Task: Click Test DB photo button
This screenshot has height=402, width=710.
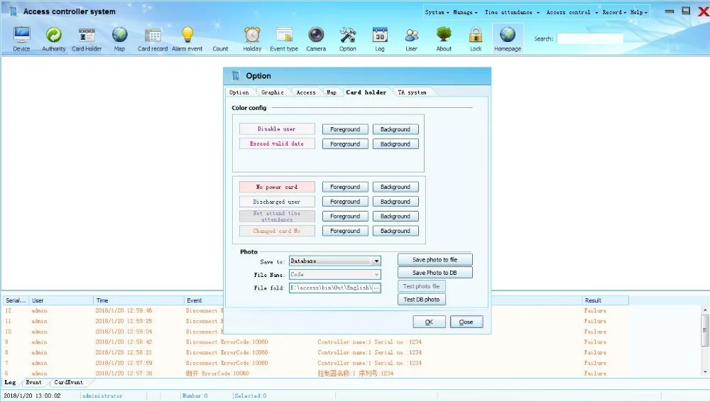Action: click(422, 300)
